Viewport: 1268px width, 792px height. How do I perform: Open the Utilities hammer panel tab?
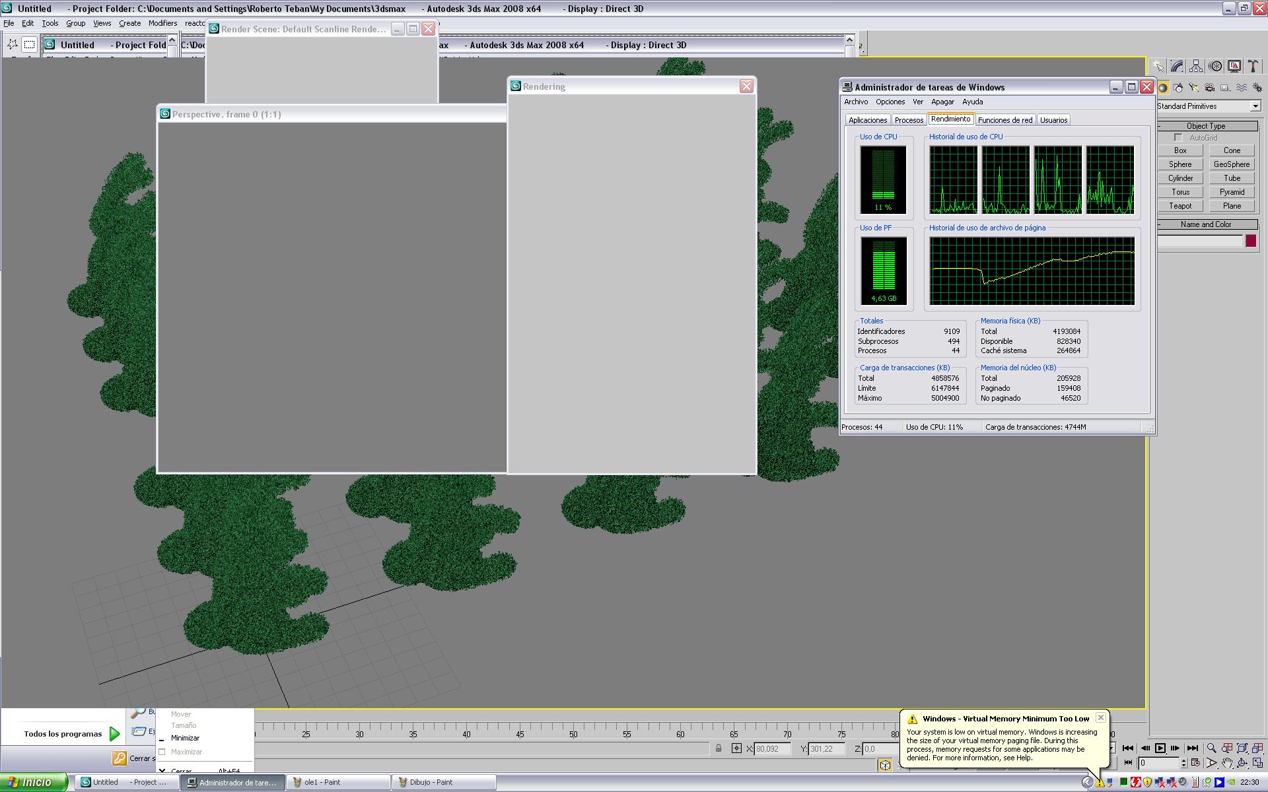pyautogui.click(x=1253, y=67)
